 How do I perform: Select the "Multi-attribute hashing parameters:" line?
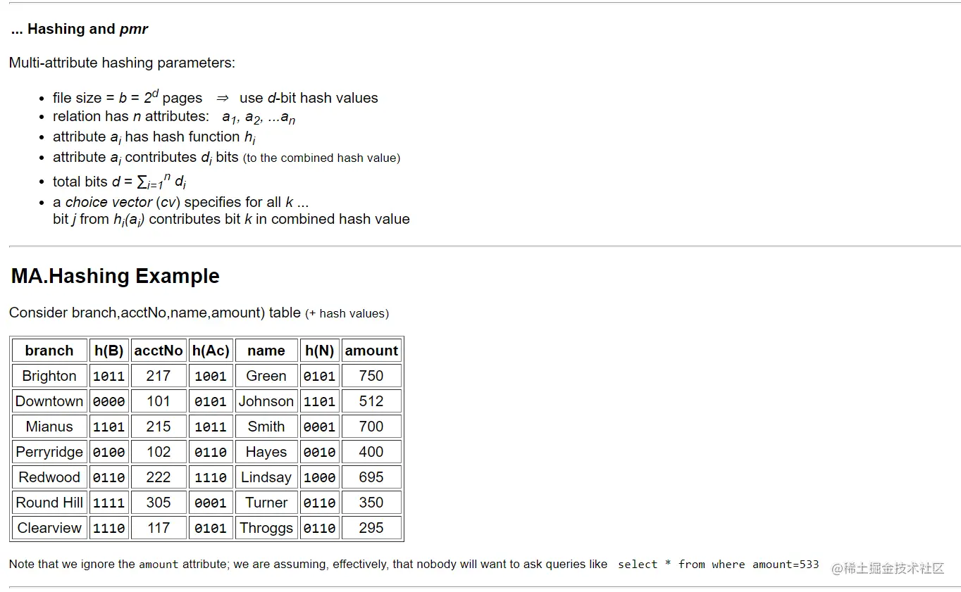[x=123, y=63]
